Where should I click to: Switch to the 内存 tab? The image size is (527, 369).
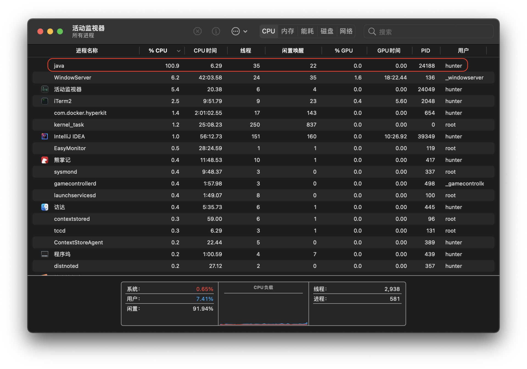click(288, 31)
